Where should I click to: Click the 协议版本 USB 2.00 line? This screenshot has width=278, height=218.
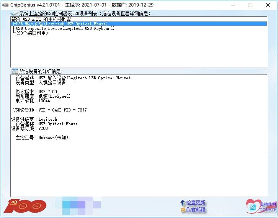click(36, 92)
